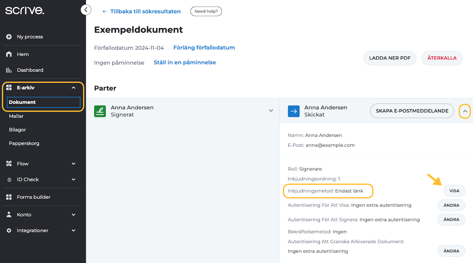Click the Integrationer gear icon
Image resolution: width=473 pixels, height=263 pixels.
(x=9, y=231)
